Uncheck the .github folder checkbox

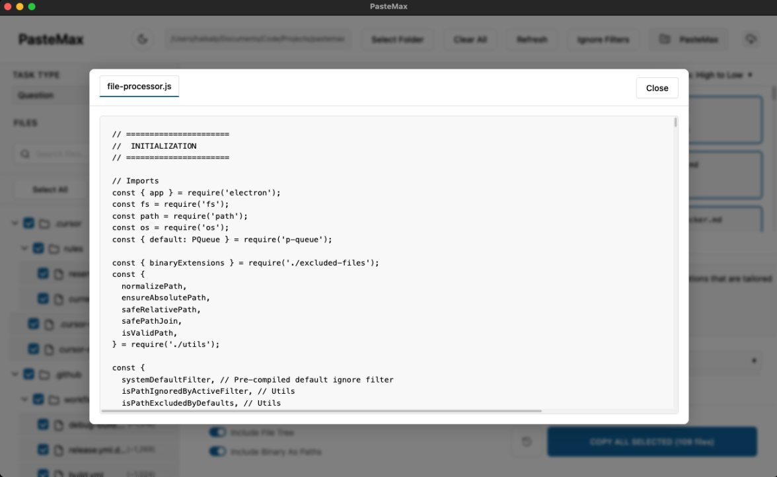coord(28,374)
